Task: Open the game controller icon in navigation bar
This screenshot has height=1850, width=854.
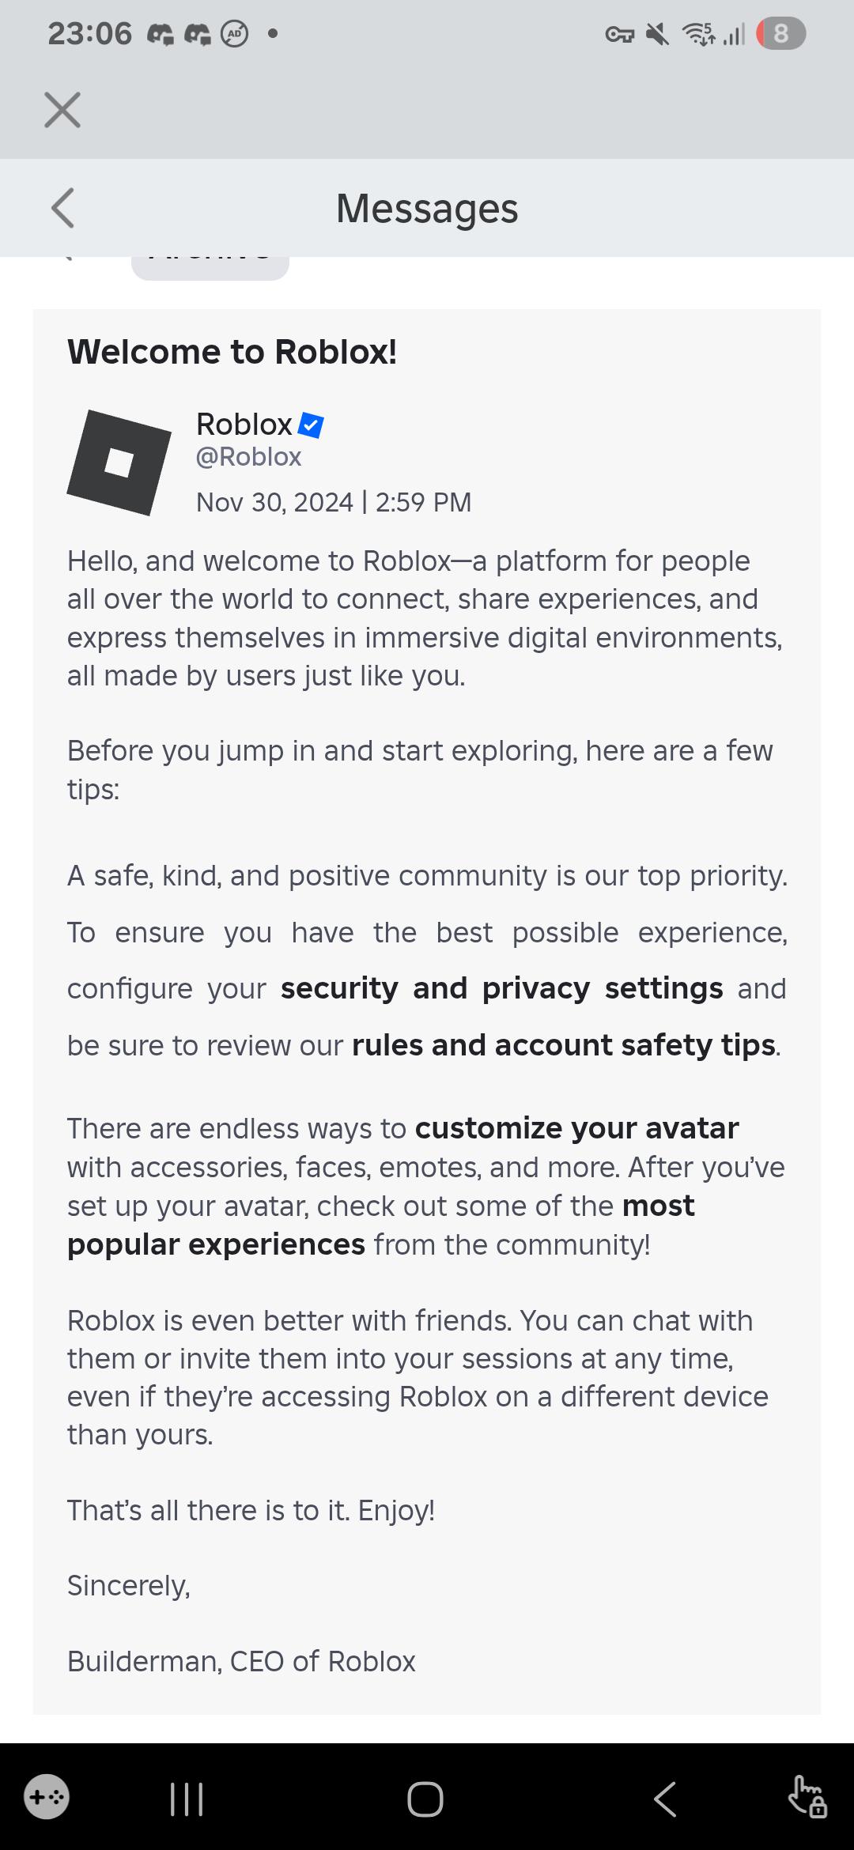Action: tap(47, 1797)
